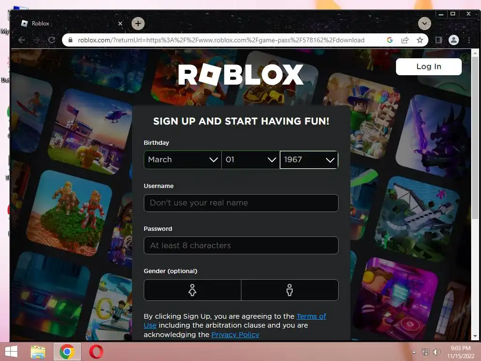Bookmark this page with star icon
Image resolution: width=481 pixels, height=361 pixels.
[419, 40]
